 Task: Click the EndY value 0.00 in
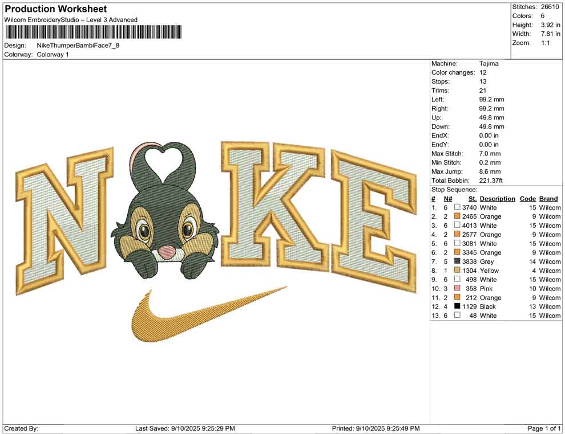point(489,145)
